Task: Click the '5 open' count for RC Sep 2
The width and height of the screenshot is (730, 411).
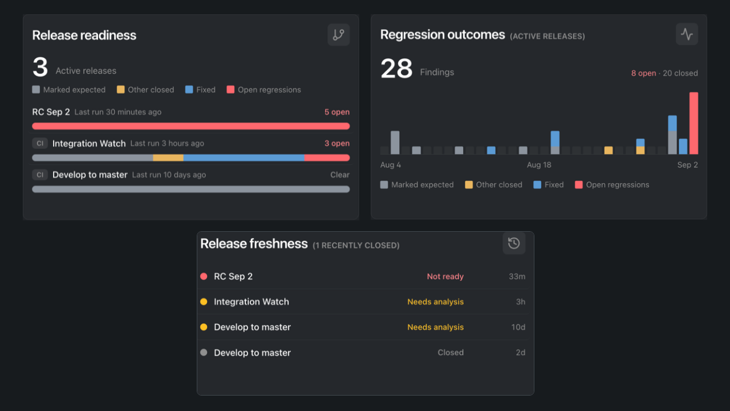Action: [337, 112]
